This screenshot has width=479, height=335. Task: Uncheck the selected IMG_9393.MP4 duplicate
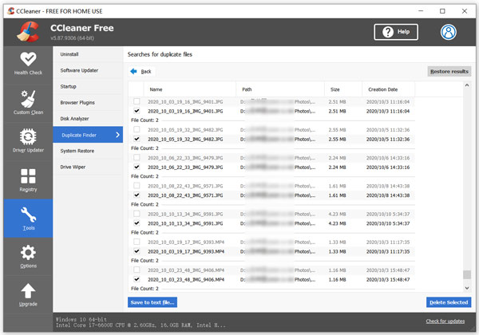137,251
